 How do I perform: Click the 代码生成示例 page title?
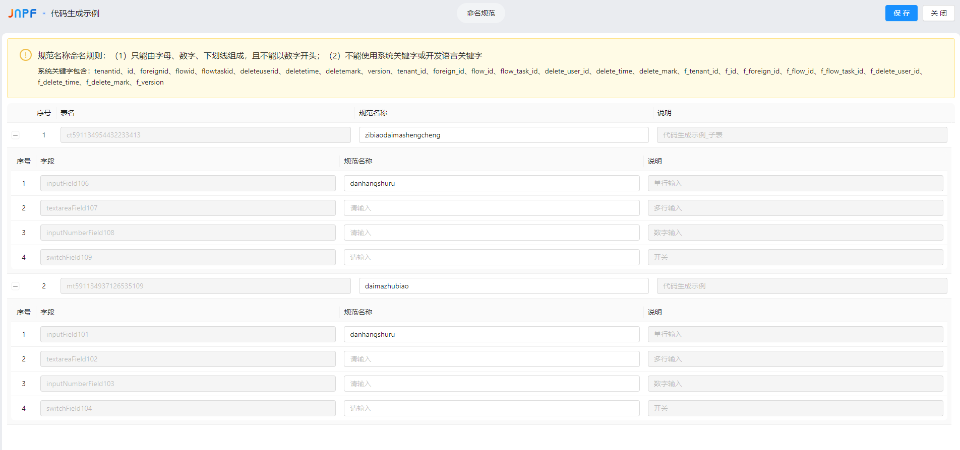pyautogui.click(x=75, y=14)
